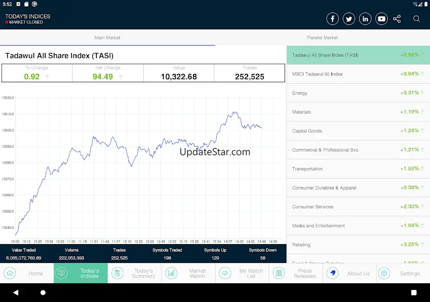The width and height of the screenshot is (430, 302).
Task: Tap the About Us logo icon
Action: pyautogui.click(x=332, y=273)
